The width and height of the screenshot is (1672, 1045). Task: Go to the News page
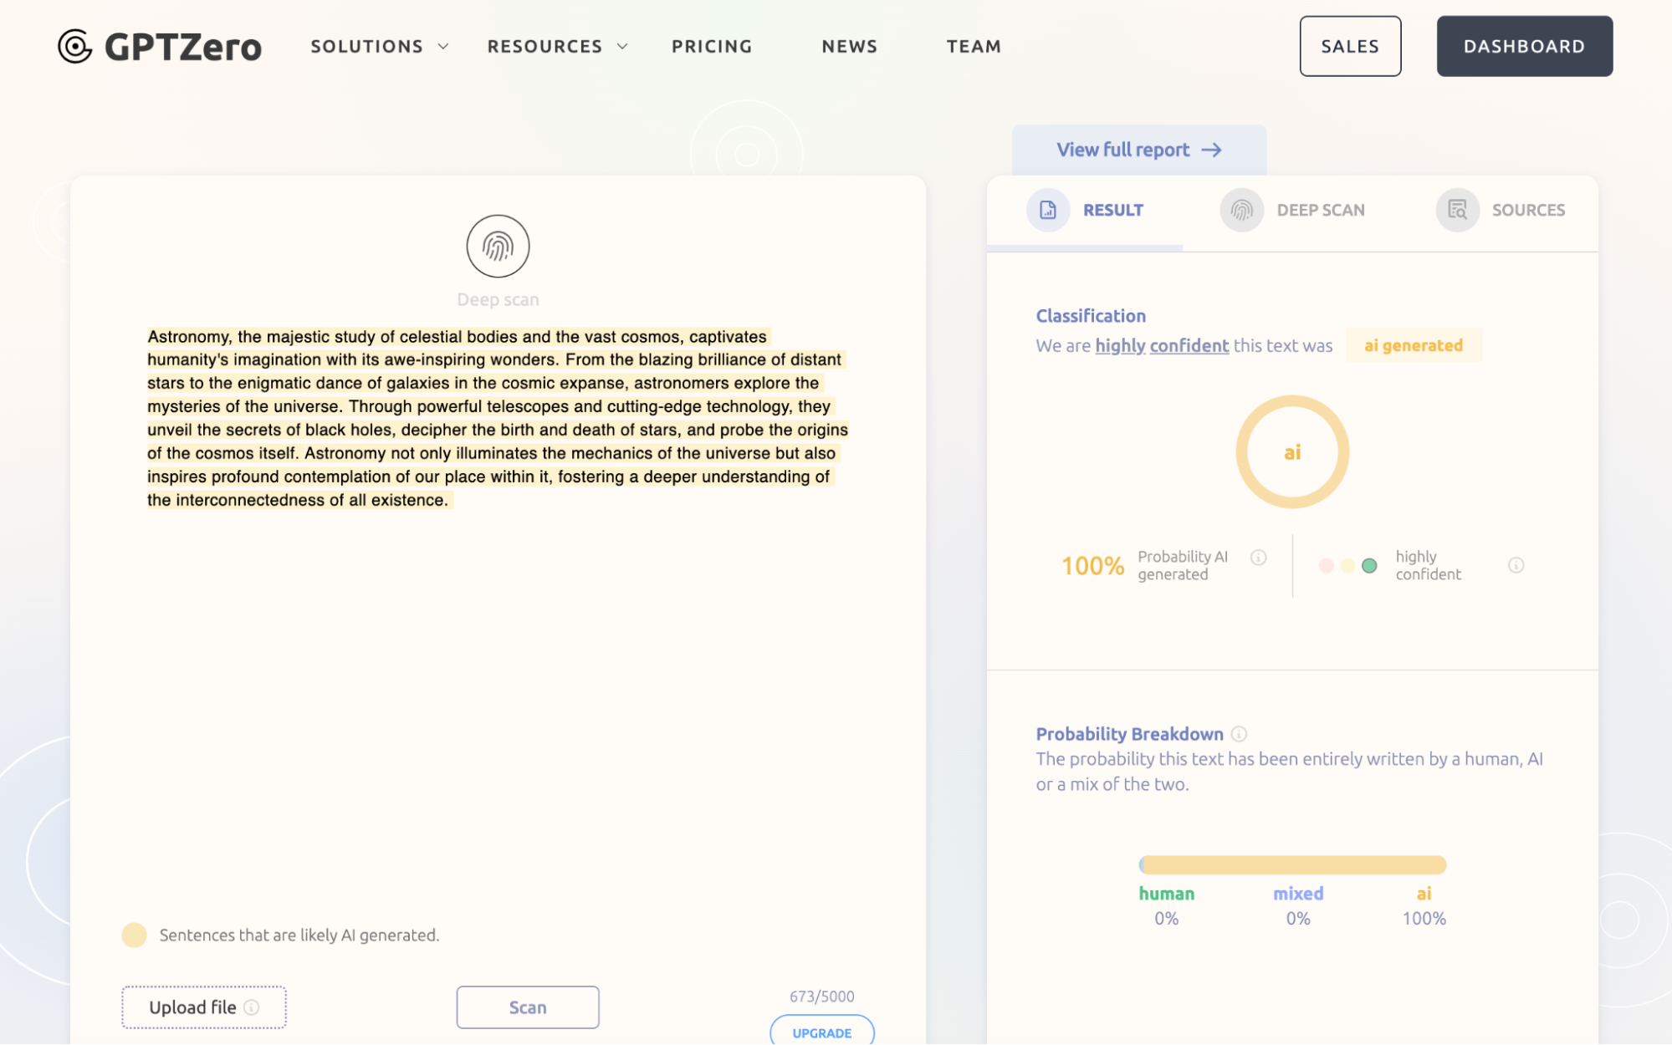tap(849, 47)
